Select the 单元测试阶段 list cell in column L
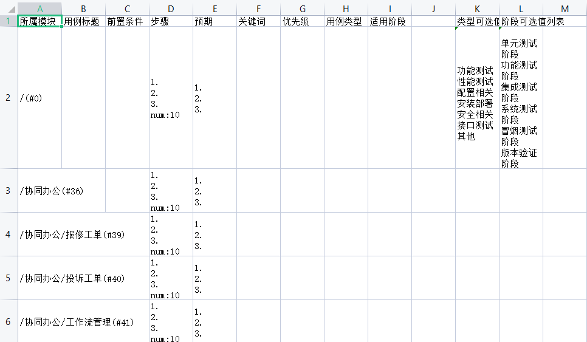 521,98
